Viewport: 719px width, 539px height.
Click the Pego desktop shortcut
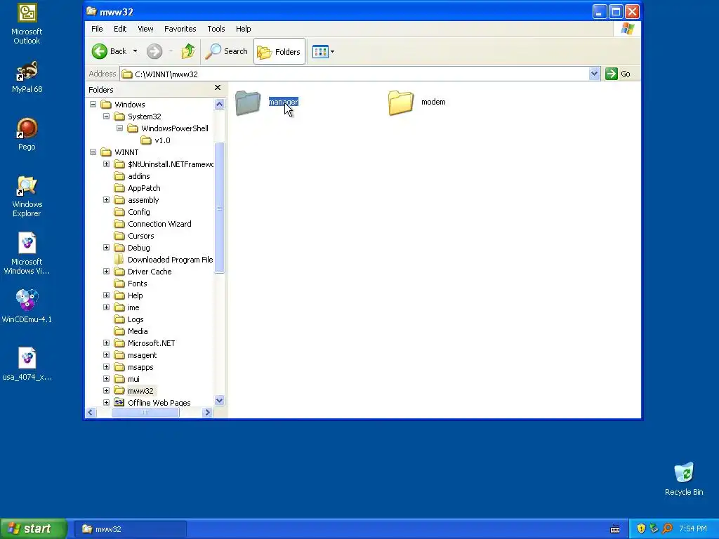[x=27, y=134]
